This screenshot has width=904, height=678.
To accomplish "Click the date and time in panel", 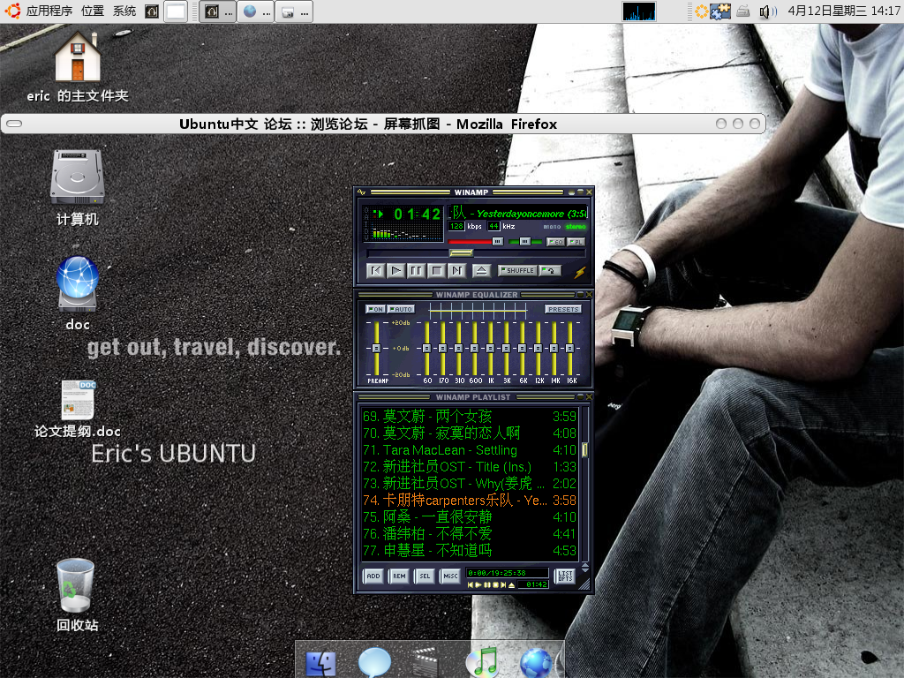I will [x=843, y=11].
